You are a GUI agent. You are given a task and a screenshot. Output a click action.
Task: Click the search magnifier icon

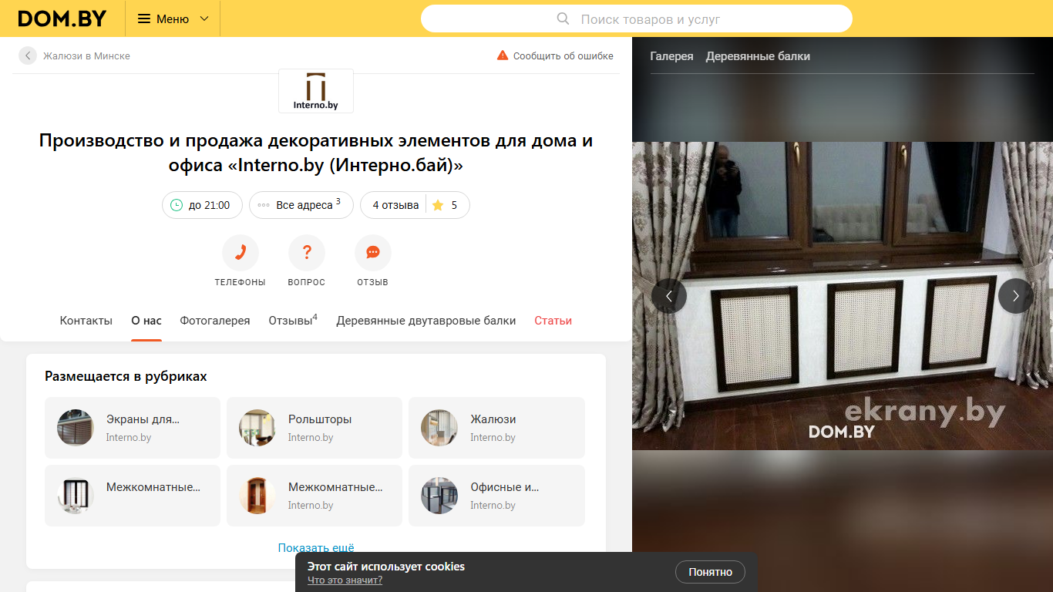(x=564, y=18)
